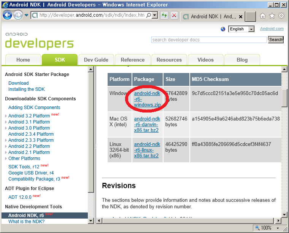
Task: Open the Home navigation tab
Action: [23, 60]
